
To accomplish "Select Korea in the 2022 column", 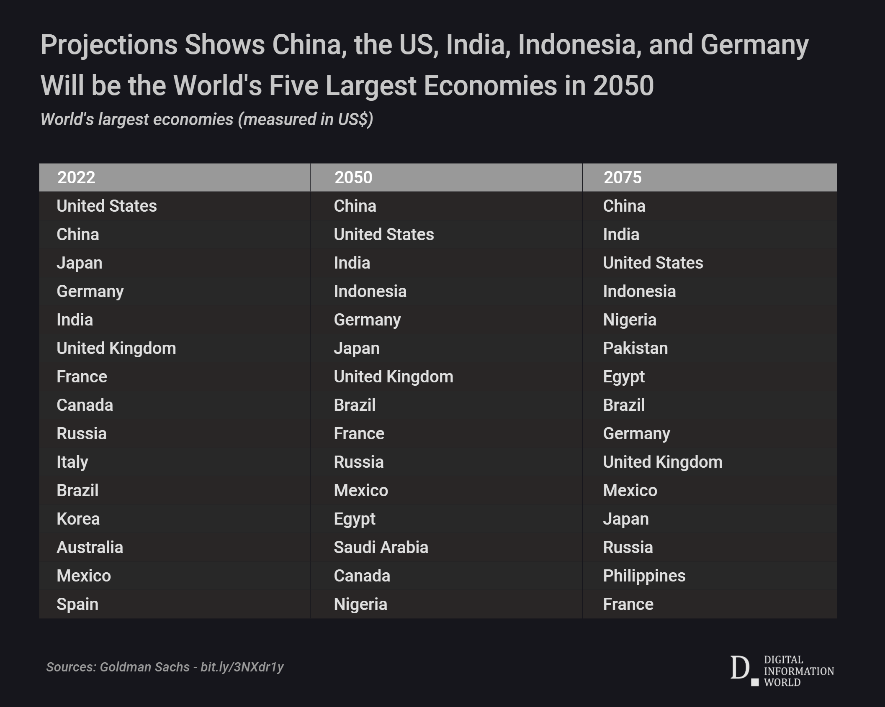I will coord(78,519).
